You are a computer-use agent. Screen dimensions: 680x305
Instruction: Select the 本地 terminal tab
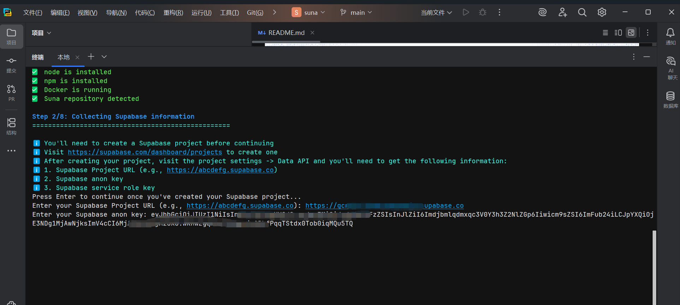tap(64, 57)
